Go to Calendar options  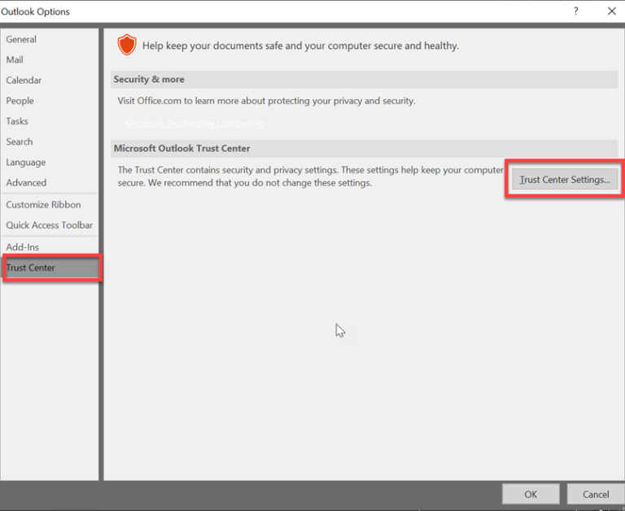click(50, 80)
